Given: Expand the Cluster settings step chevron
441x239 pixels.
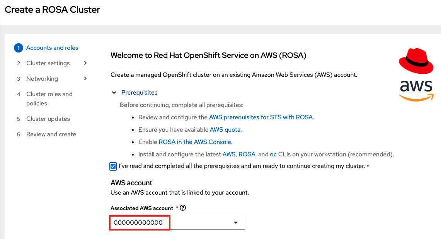Looking at the screenshot, I should 85,63.
